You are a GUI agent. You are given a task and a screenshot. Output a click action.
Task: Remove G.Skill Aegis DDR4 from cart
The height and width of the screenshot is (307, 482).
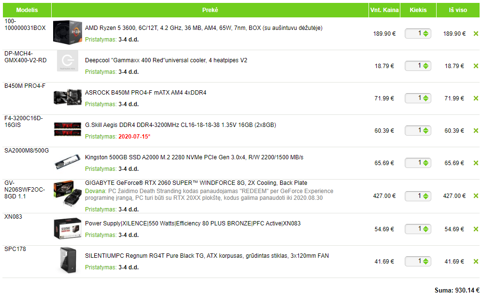point(476,131)
